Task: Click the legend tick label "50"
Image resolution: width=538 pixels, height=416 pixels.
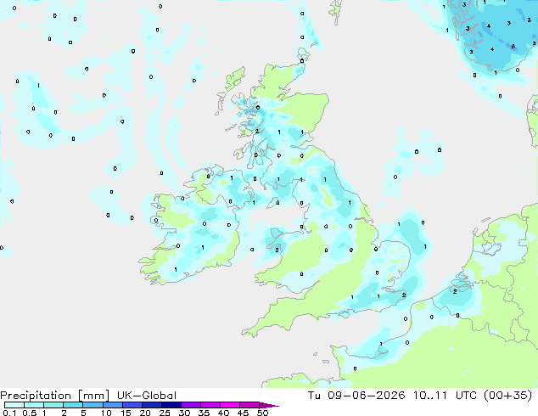Action: (262, 413)
